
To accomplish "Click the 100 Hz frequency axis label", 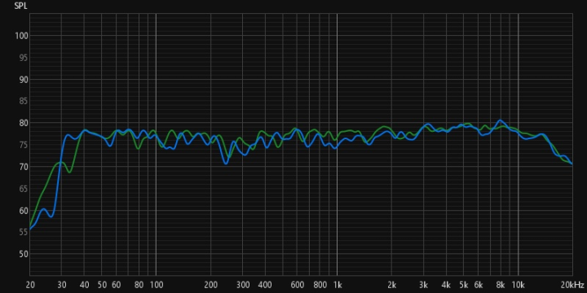I will point(157,285).
